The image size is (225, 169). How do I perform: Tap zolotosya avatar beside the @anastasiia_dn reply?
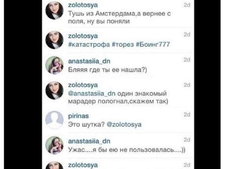coord(54,90)
